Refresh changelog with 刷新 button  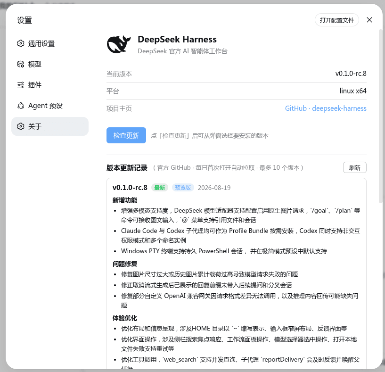click(x=354, y=167)
